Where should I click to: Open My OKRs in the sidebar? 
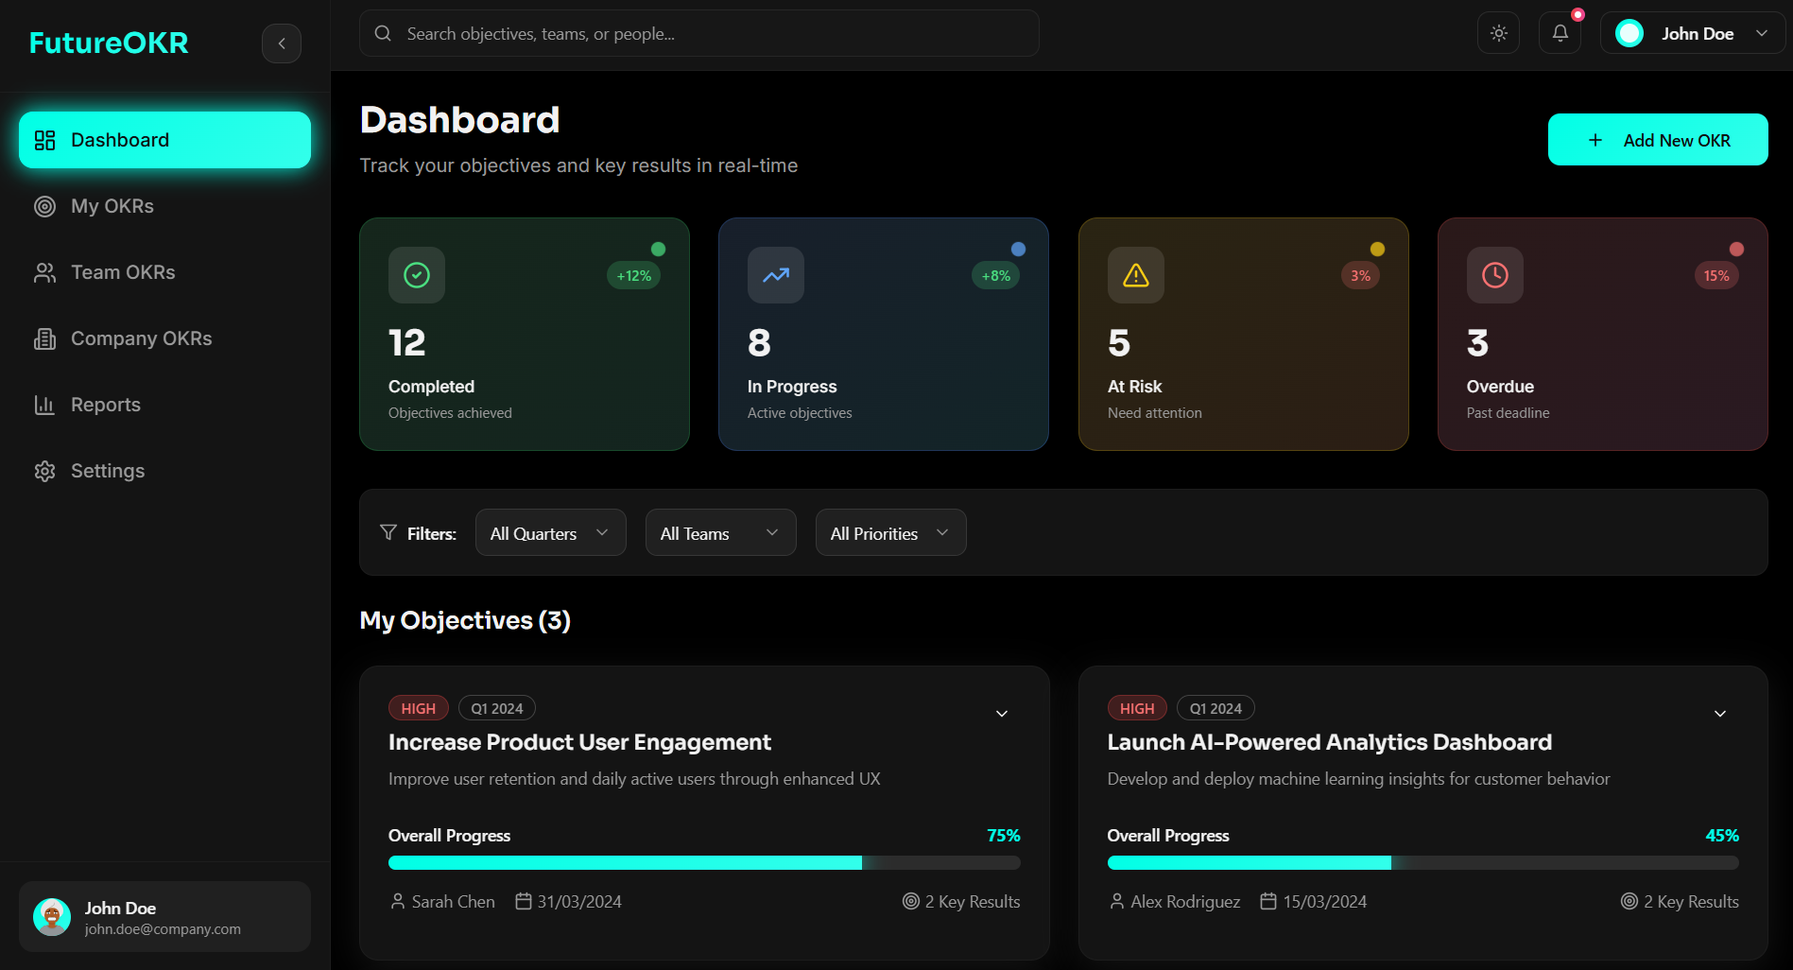(164, 206)
